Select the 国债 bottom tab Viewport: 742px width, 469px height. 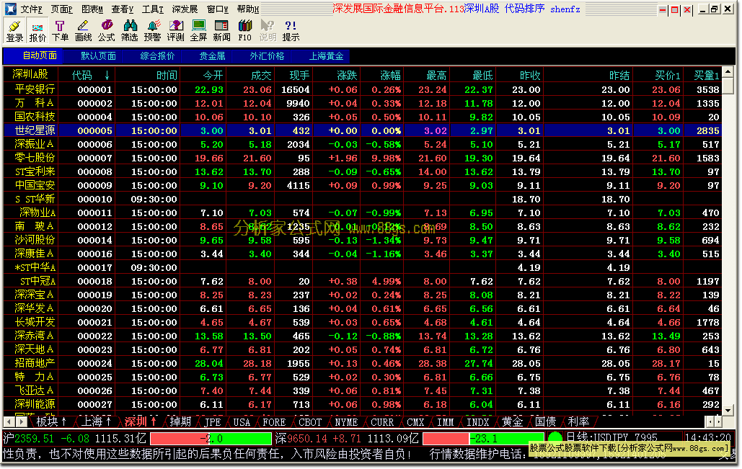545,421
